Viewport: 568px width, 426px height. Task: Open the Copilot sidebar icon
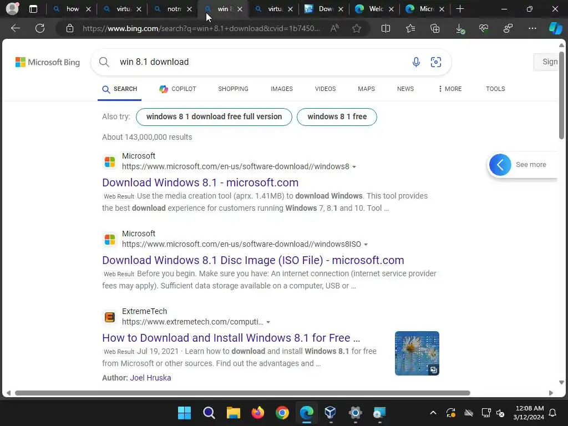(x=555, y=28)
